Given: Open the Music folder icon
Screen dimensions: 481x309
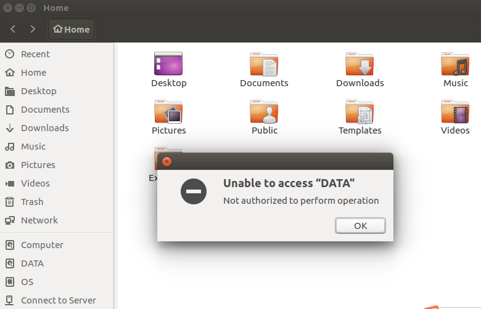Looking at the screenshot, I should pyautogui.click(x=455, y=64).
